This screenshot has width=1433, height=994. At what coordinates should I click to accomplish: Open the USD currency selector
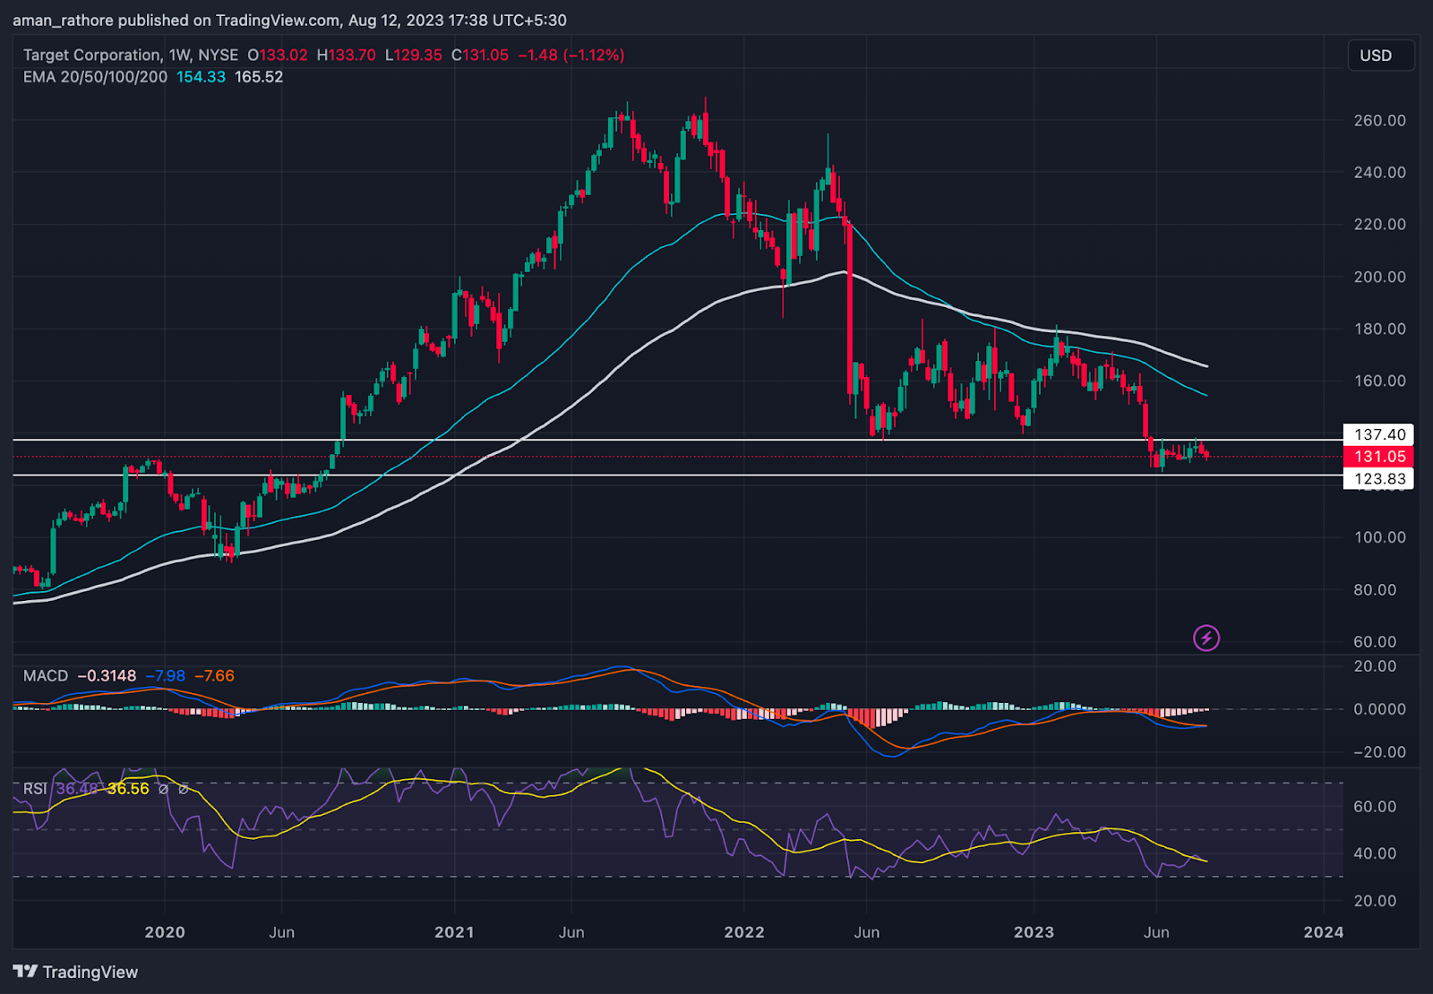(x=1381, y=56)
